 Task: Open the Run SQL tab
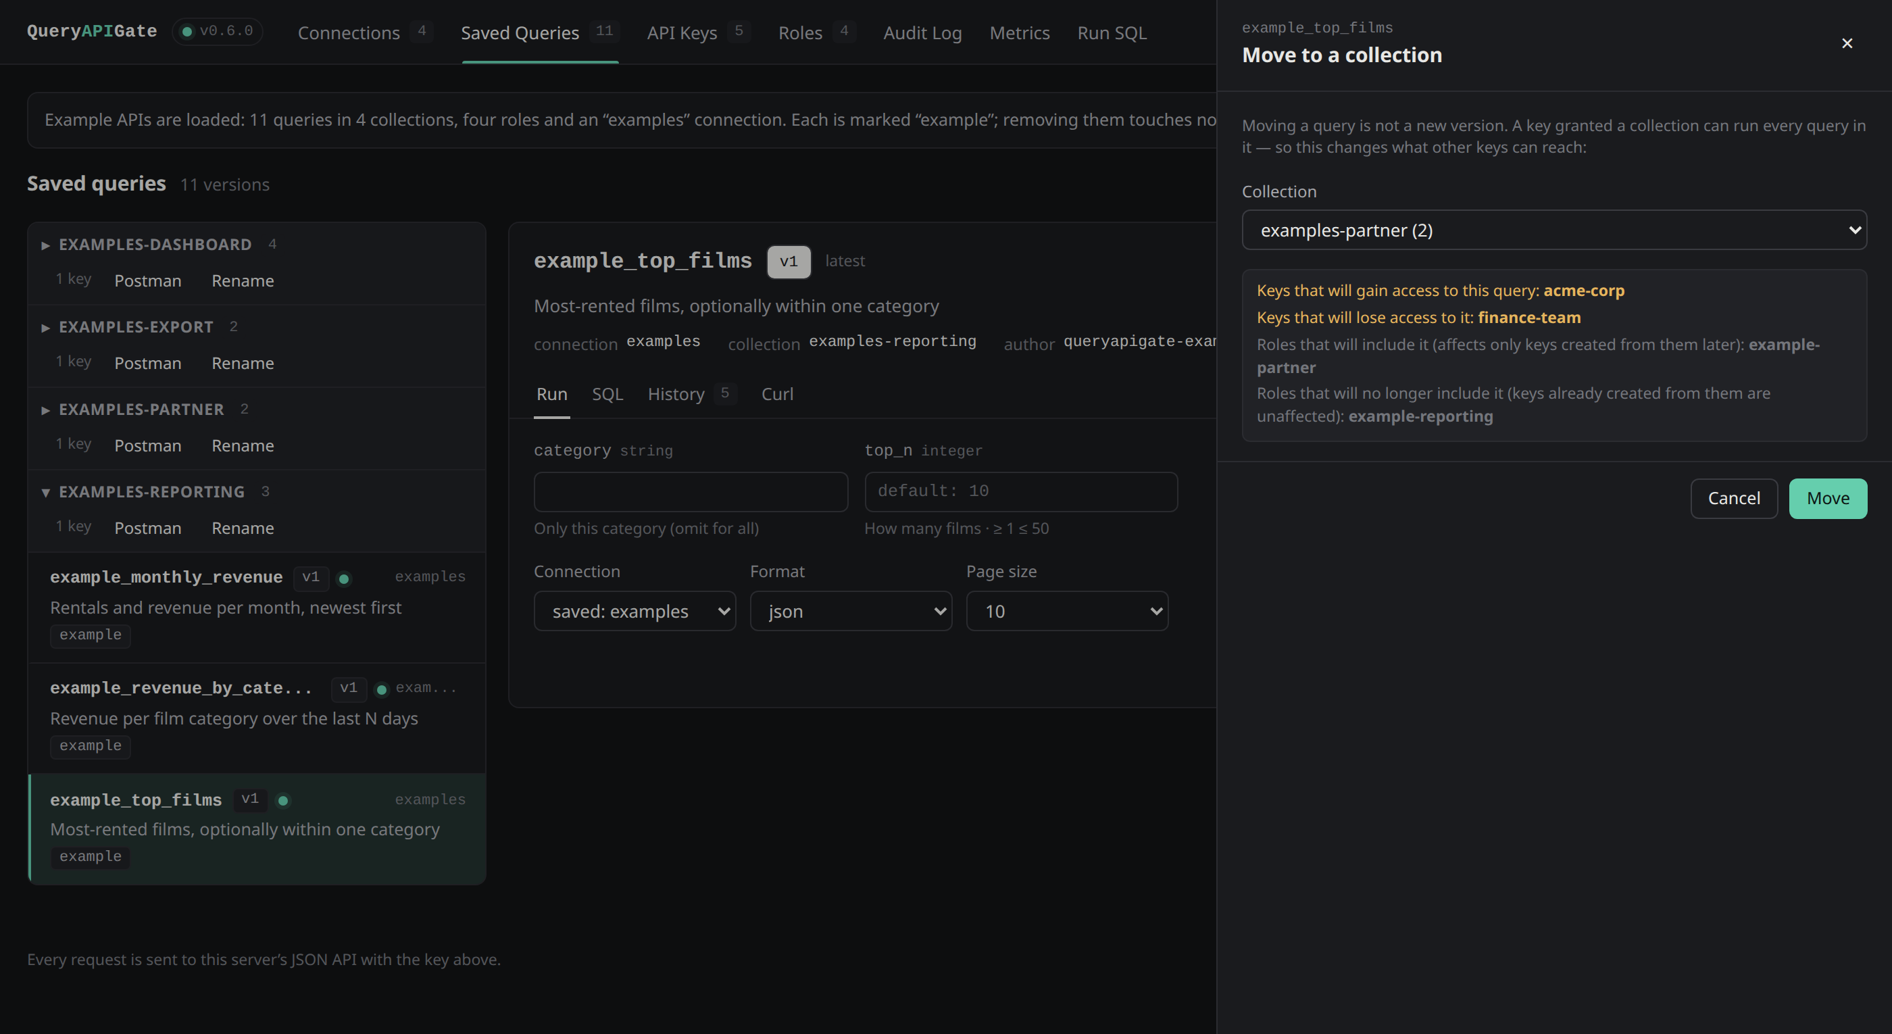tap(1112, 32)
